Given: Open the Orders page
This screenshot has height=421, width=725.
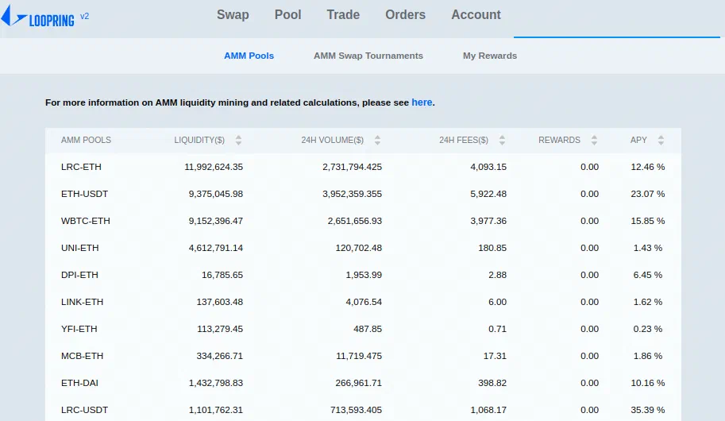Looking at the screenshot, I should click(x=406, y=15).
